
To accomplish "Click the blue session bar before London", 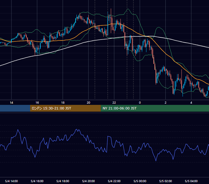I will (15, 108).
